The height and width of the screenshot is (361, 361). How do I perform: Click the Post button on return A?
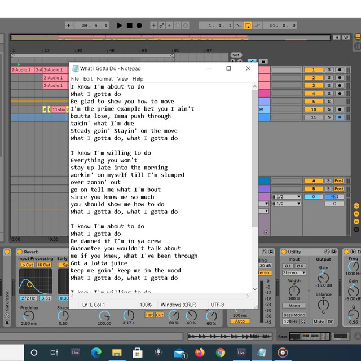[x=338, y=181]
